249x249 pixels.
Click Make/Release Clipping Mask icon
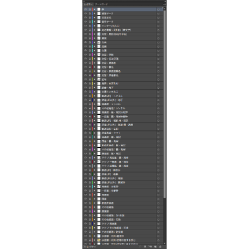pos(145,246)
